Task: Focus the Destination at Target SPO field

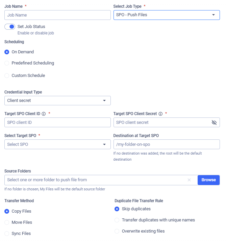Action: pyautogui.click(x=167, y=144)
